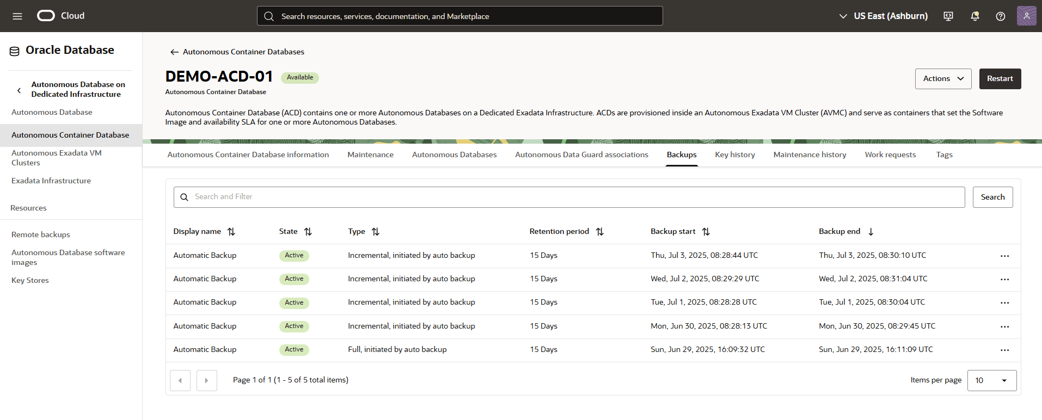The width and height of the screenshot is (1042, 420).
Task: Click Active badge in Jun 30 backup row
Action: (x=294, y=326)
